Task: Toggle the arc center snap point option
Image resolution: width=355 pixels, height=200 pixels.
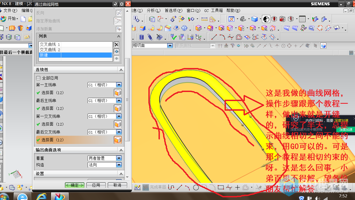Action: coord(283,46)
